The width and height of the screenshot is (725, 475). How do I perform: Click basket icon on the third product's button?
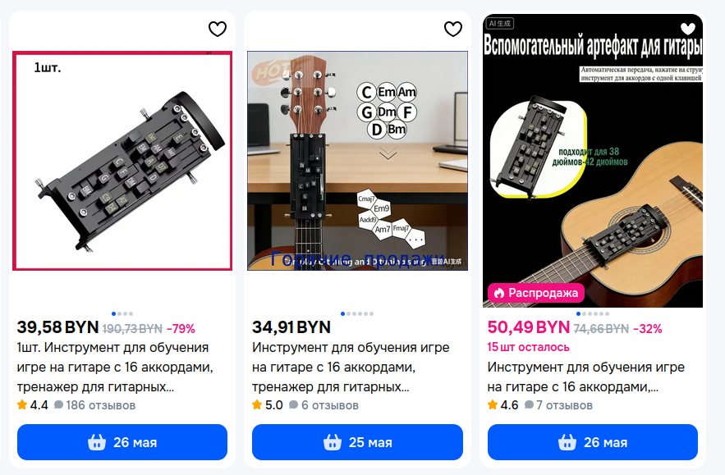click(x=567, y=442)
